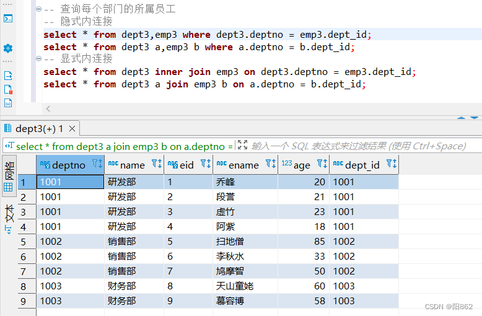Collapse the first comment block fold marker

pos(38,9)
